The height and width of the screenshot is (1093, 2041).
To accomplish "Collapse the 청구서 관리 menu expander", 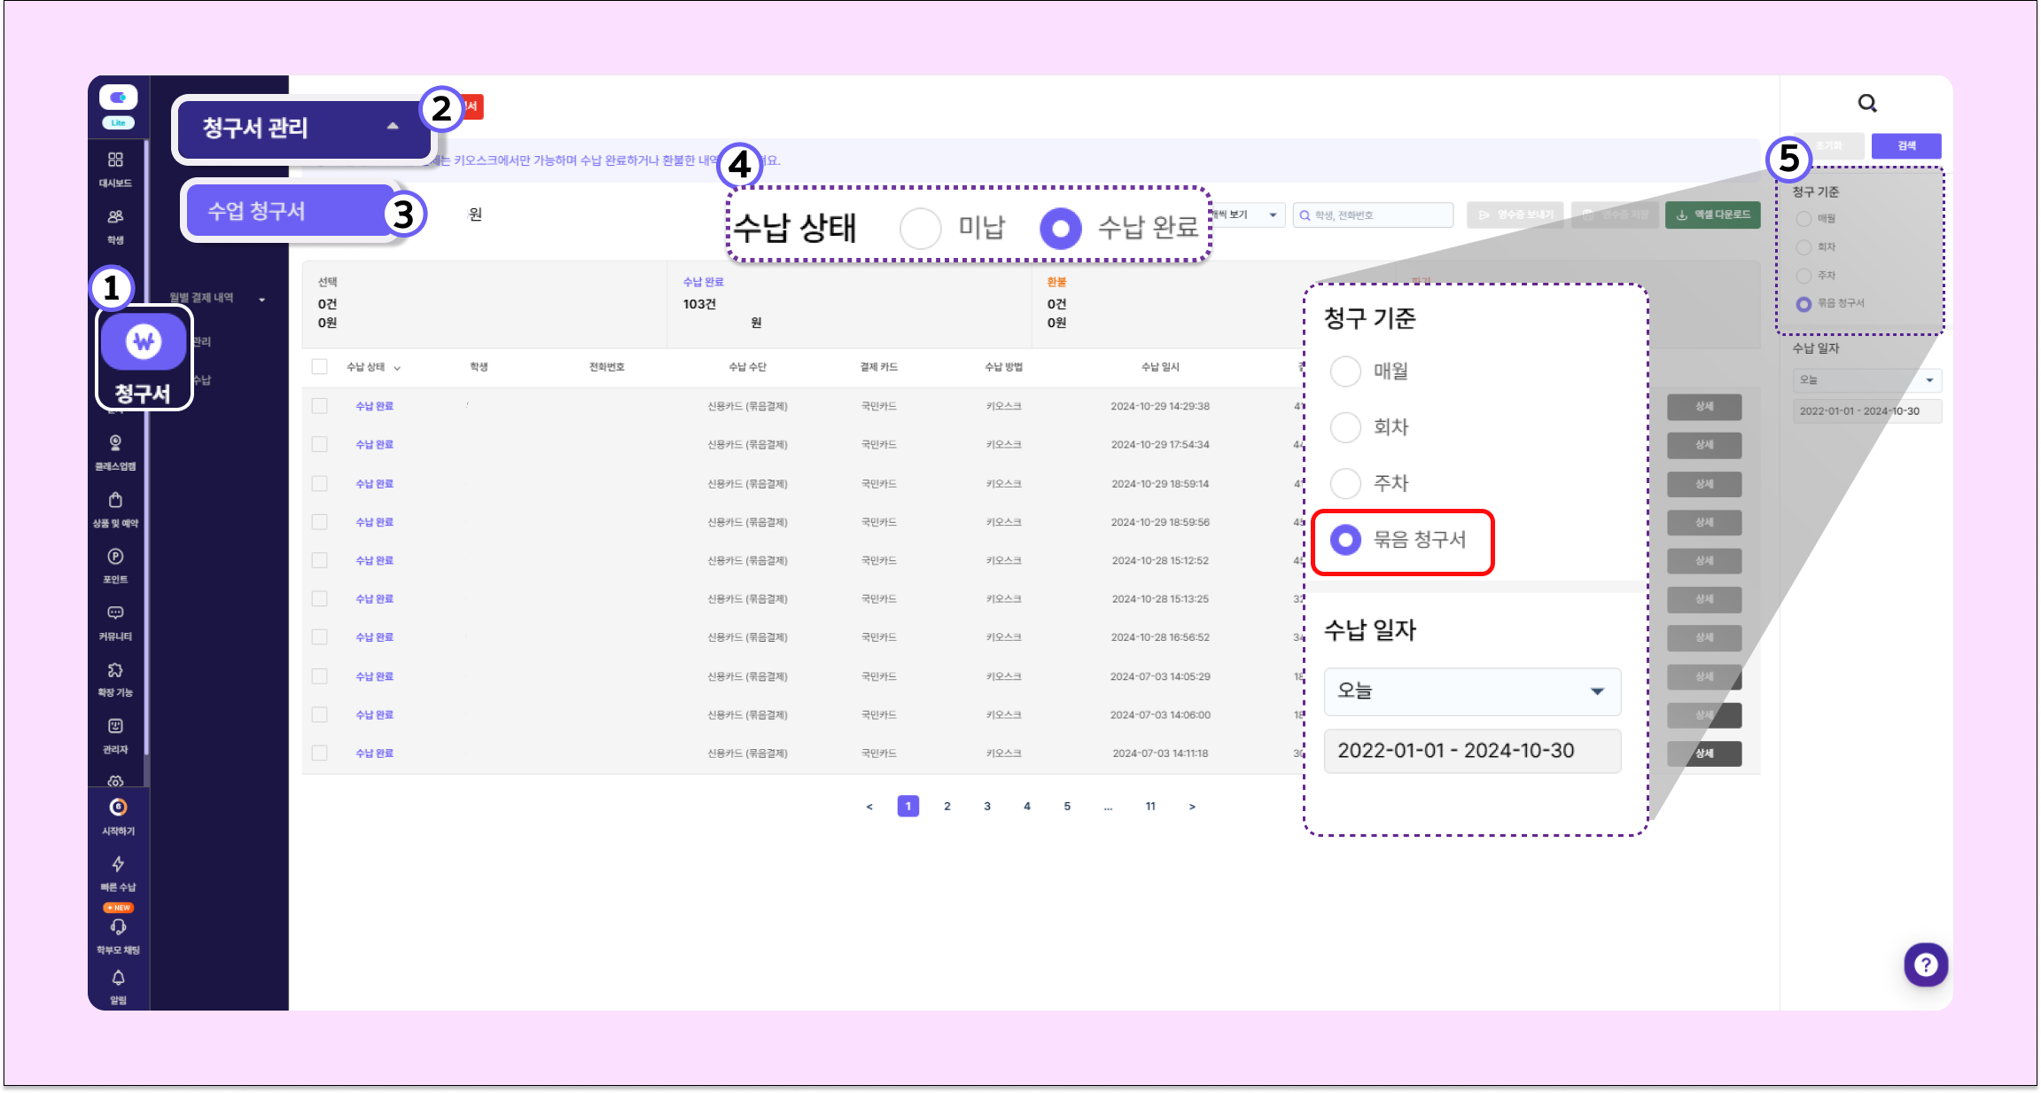I will 393,127.
